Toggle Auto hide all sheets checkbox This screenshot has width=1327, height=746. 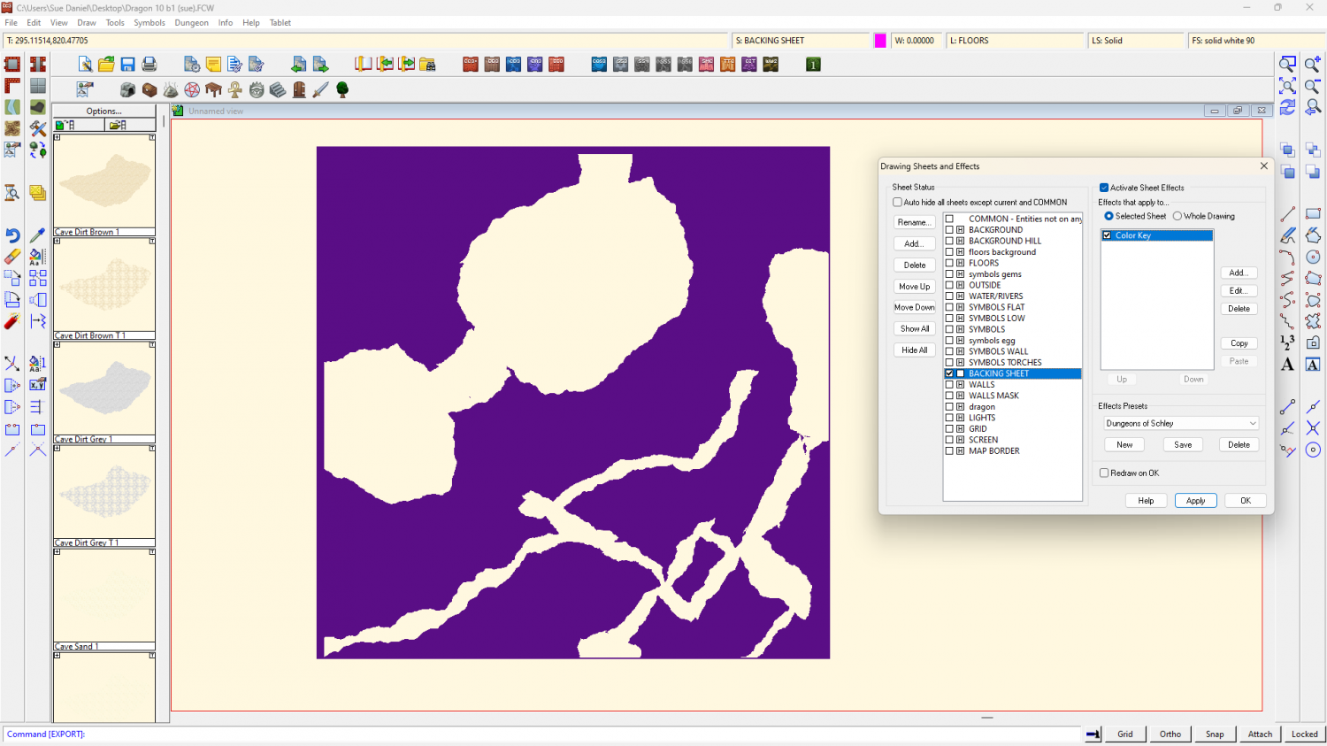tap(897, 202)
